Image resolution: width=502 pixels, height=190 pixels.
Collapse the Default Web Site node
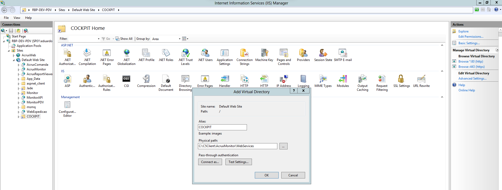point(14,60)
